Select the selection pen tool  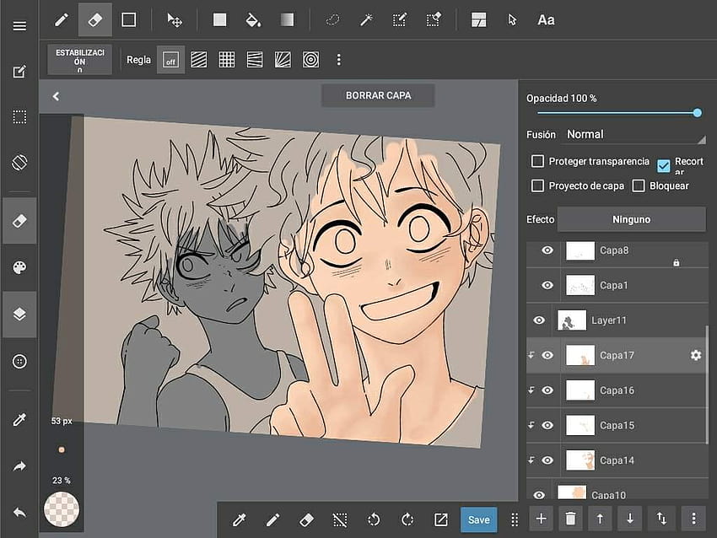pyautogui.click(x=399, y=20)
